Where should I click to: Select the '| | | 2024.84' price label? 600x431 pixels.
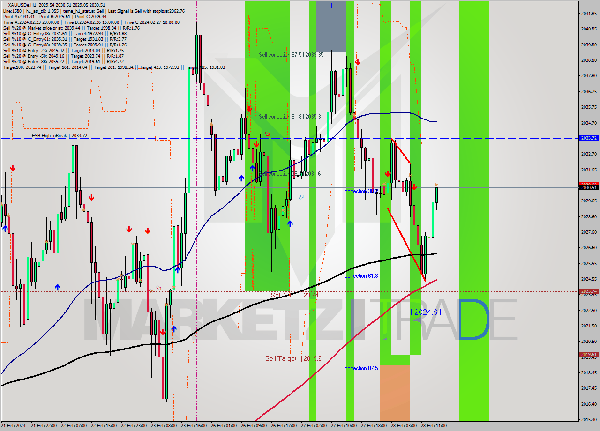[422, 312]
